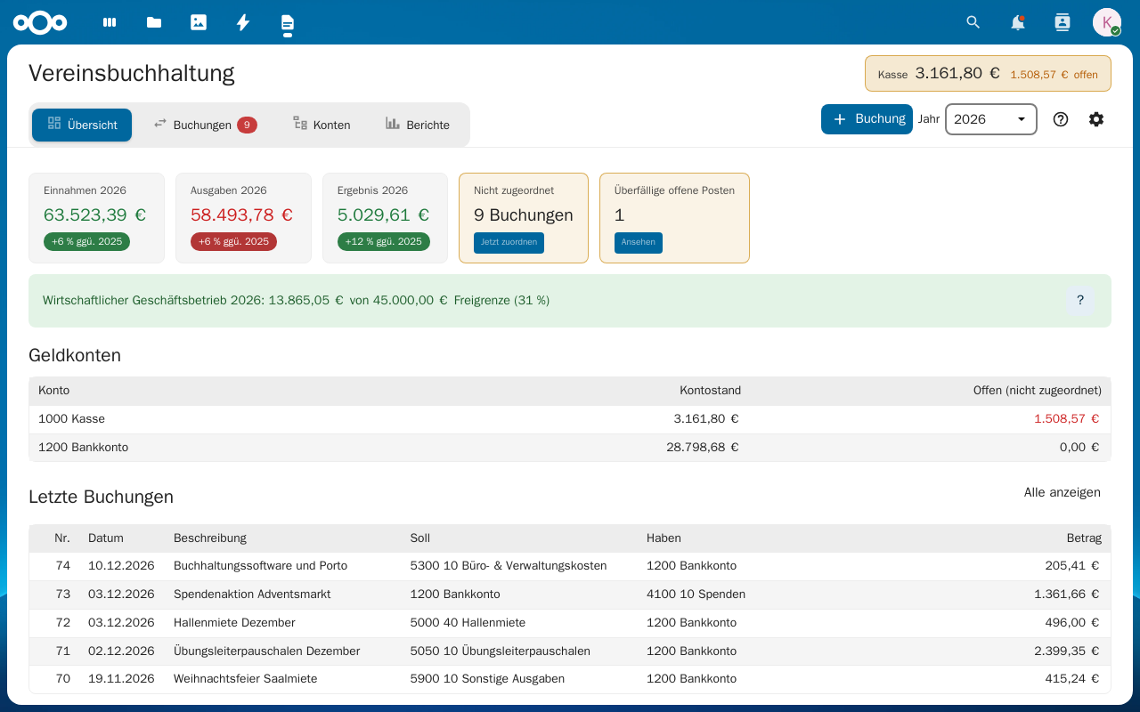Open the Contacts menu icon
Viewport: 1140px width, 712px height.
pos(1063,22)
